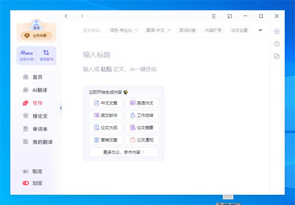The height and width of the screenshot is (205, 295).
Task: Click the new document plus icon
Action: pyautogui.click(x=277, y=31)
